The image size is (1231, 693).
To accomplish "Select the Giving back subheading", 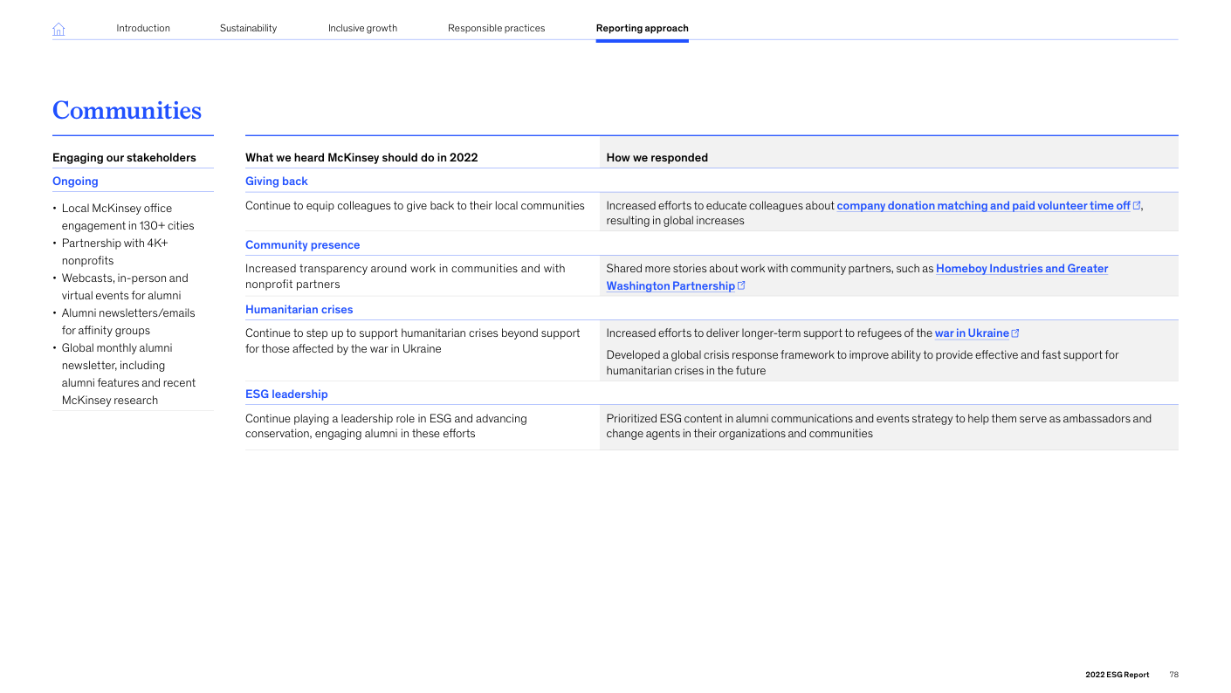I will 276,182.
